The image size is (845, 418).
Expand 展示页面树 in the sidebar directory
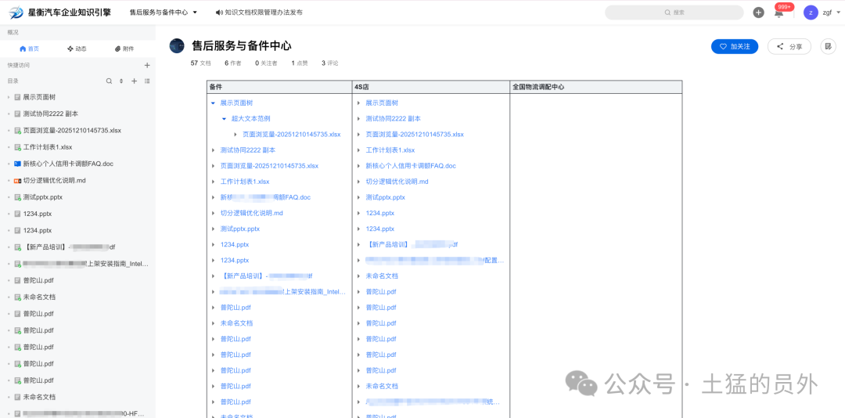9,97
